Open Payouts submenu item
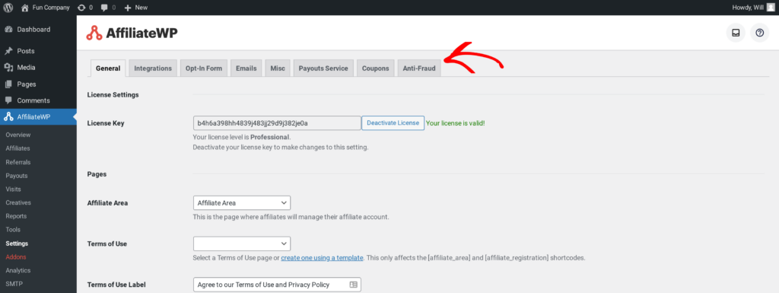Viewport: 779px width, 293px height. click(17, 175)
